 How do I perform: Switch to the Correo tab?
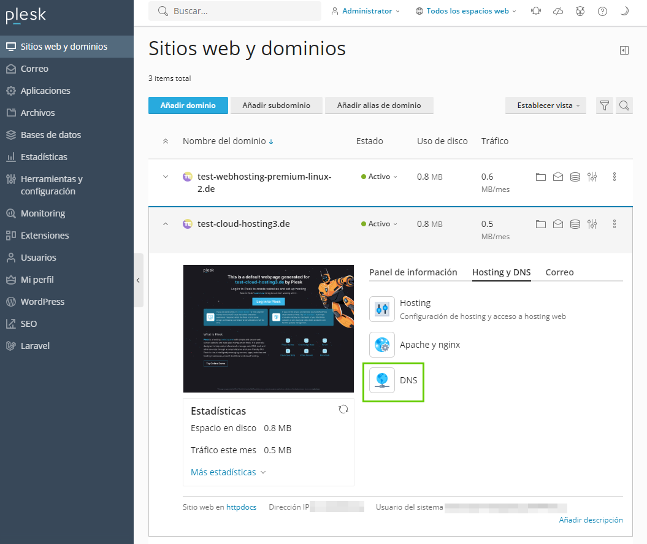(x=559, y=272)
